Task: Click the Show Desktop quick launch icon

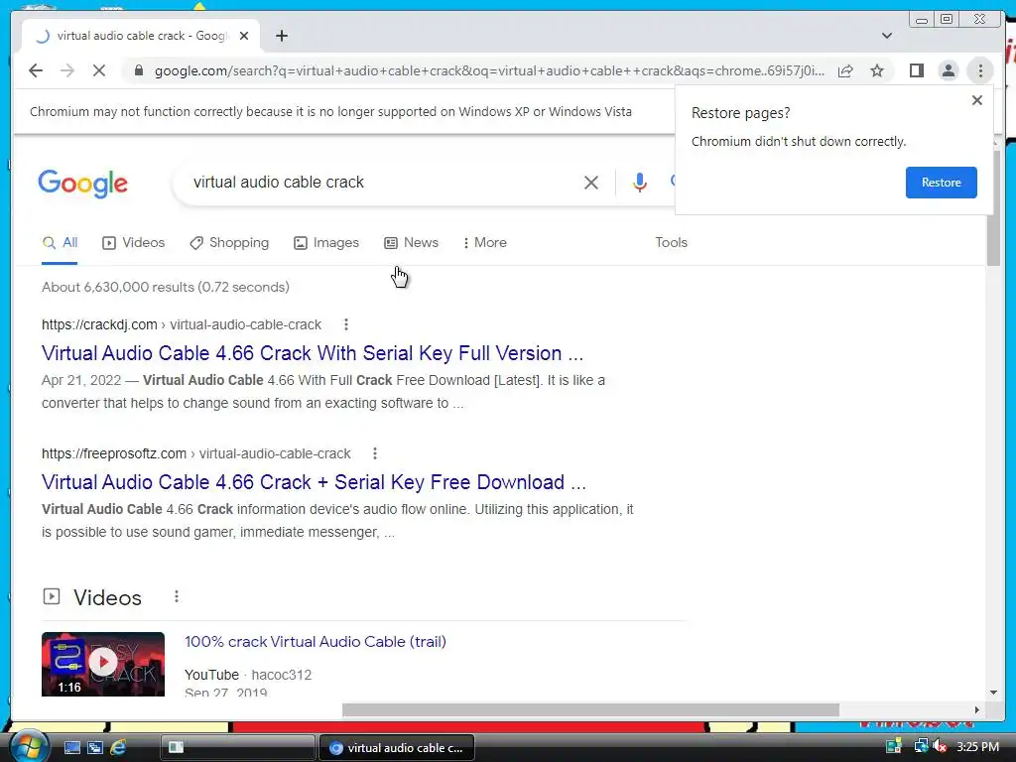Action: tap(71, 748)
